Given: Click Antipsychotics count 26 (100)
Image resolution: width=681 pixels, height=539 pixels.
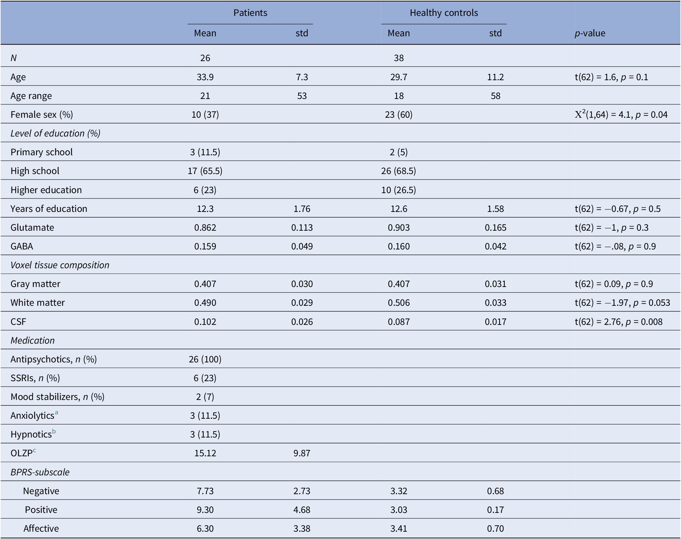Looking at the screenshot, I should point(205,359).
